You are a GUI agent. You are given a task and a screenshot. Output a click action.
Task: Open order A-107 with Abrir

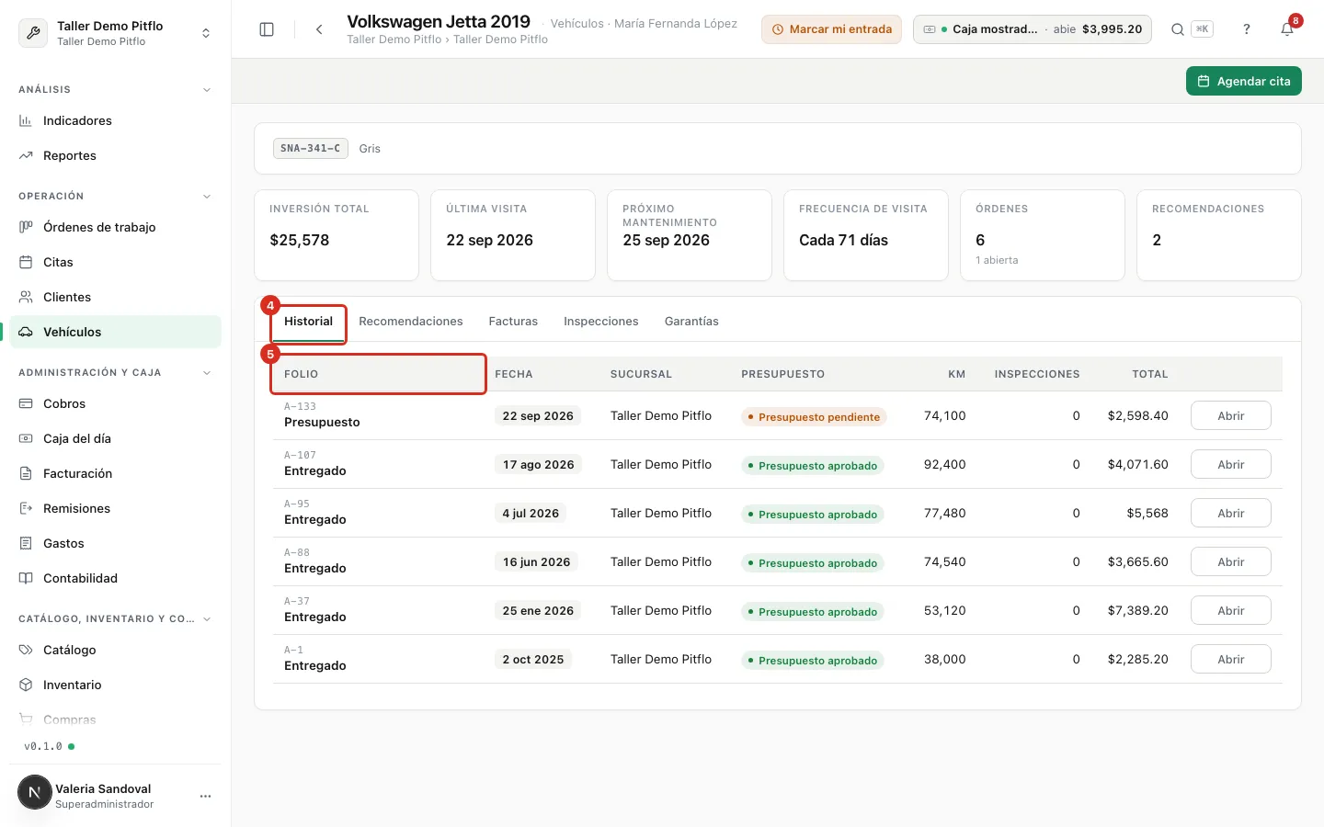(1231, 464)
